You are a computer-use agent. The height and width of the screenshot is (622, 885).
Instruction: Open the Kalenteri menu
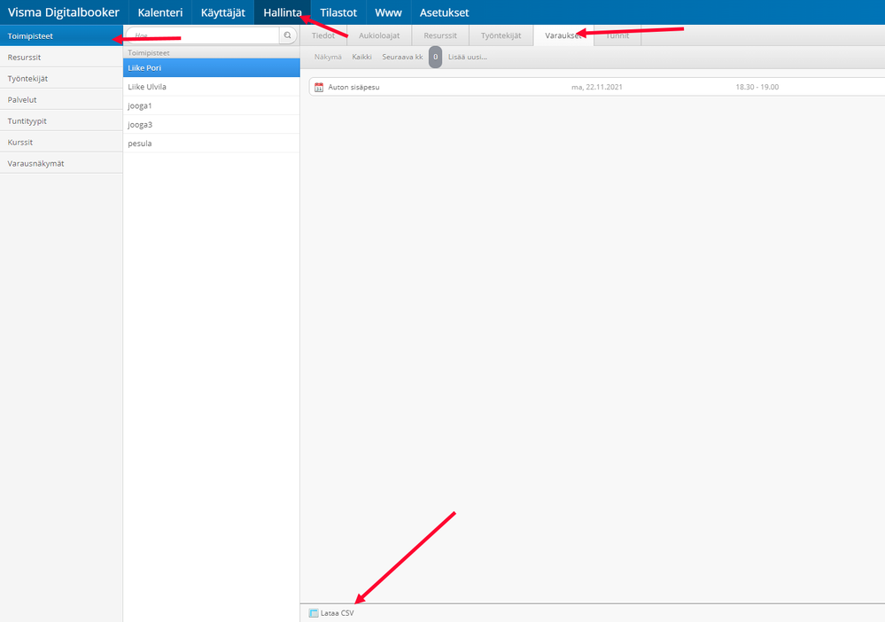[160, 12]
